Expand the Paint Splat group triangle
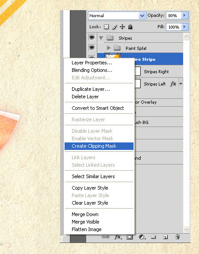199x254 pixels. click(x=109, y=48)
